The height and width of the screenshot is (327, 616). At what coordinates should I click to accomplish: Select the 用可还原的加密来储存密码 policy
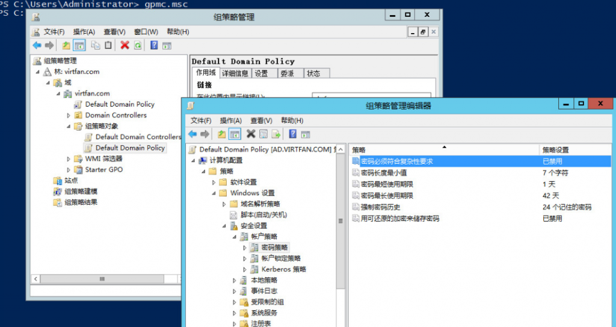(x=399, y=218)
